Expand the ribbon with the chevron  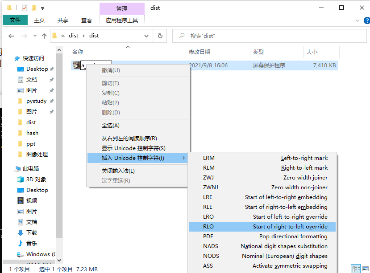(357, 20)
